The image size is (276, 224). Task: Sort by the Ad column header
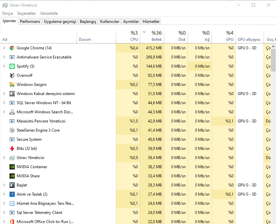(x=39, y=36)
